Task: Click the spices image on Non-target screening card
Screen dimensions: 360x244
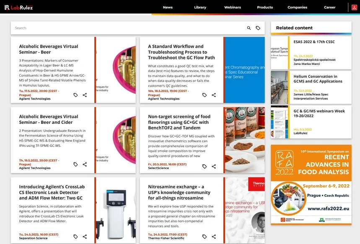Action: (x=245, y=140)
